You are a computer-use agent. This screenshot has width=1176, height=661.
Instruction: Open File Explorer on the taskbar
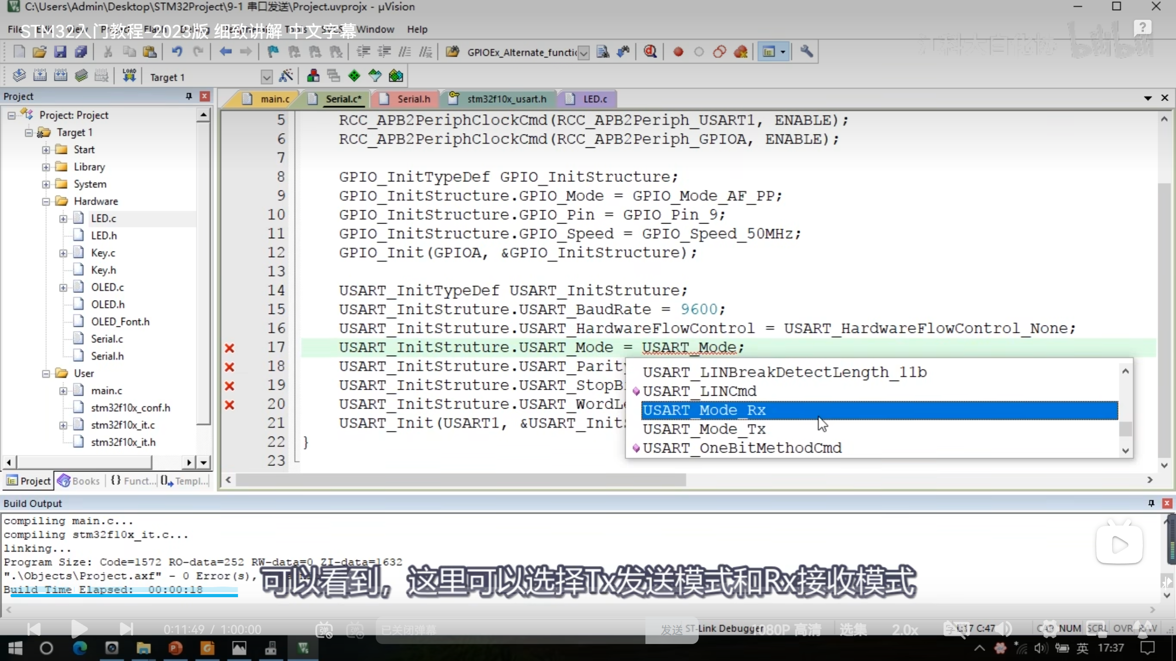(x=143, y=648)
